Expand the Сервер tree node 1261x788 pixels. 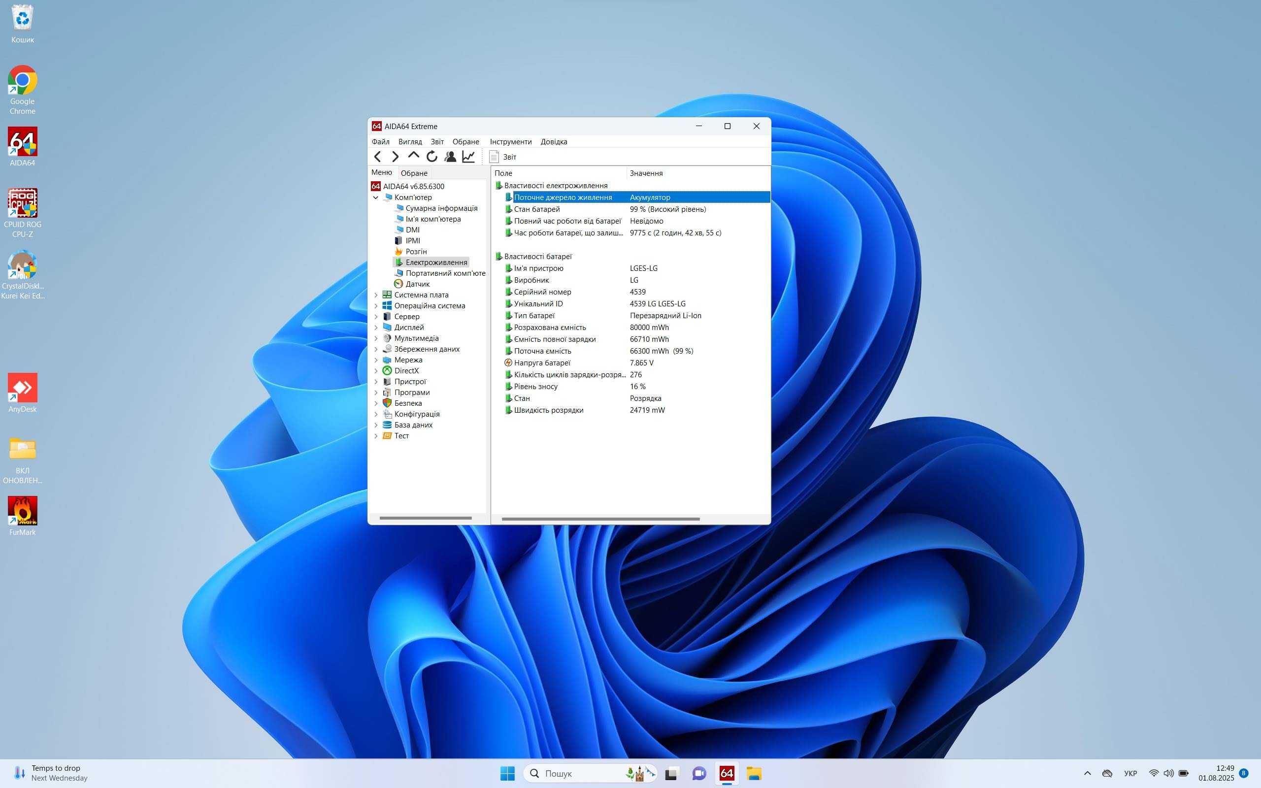376,317
